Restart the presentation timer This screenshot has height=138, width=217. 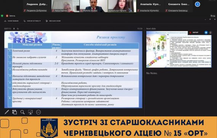[x=18, y=29]
